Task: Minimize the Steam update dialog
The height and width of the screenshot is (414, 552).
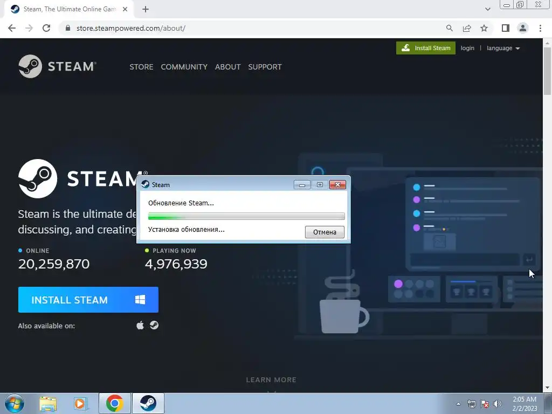Action: [x=302, y=184]
